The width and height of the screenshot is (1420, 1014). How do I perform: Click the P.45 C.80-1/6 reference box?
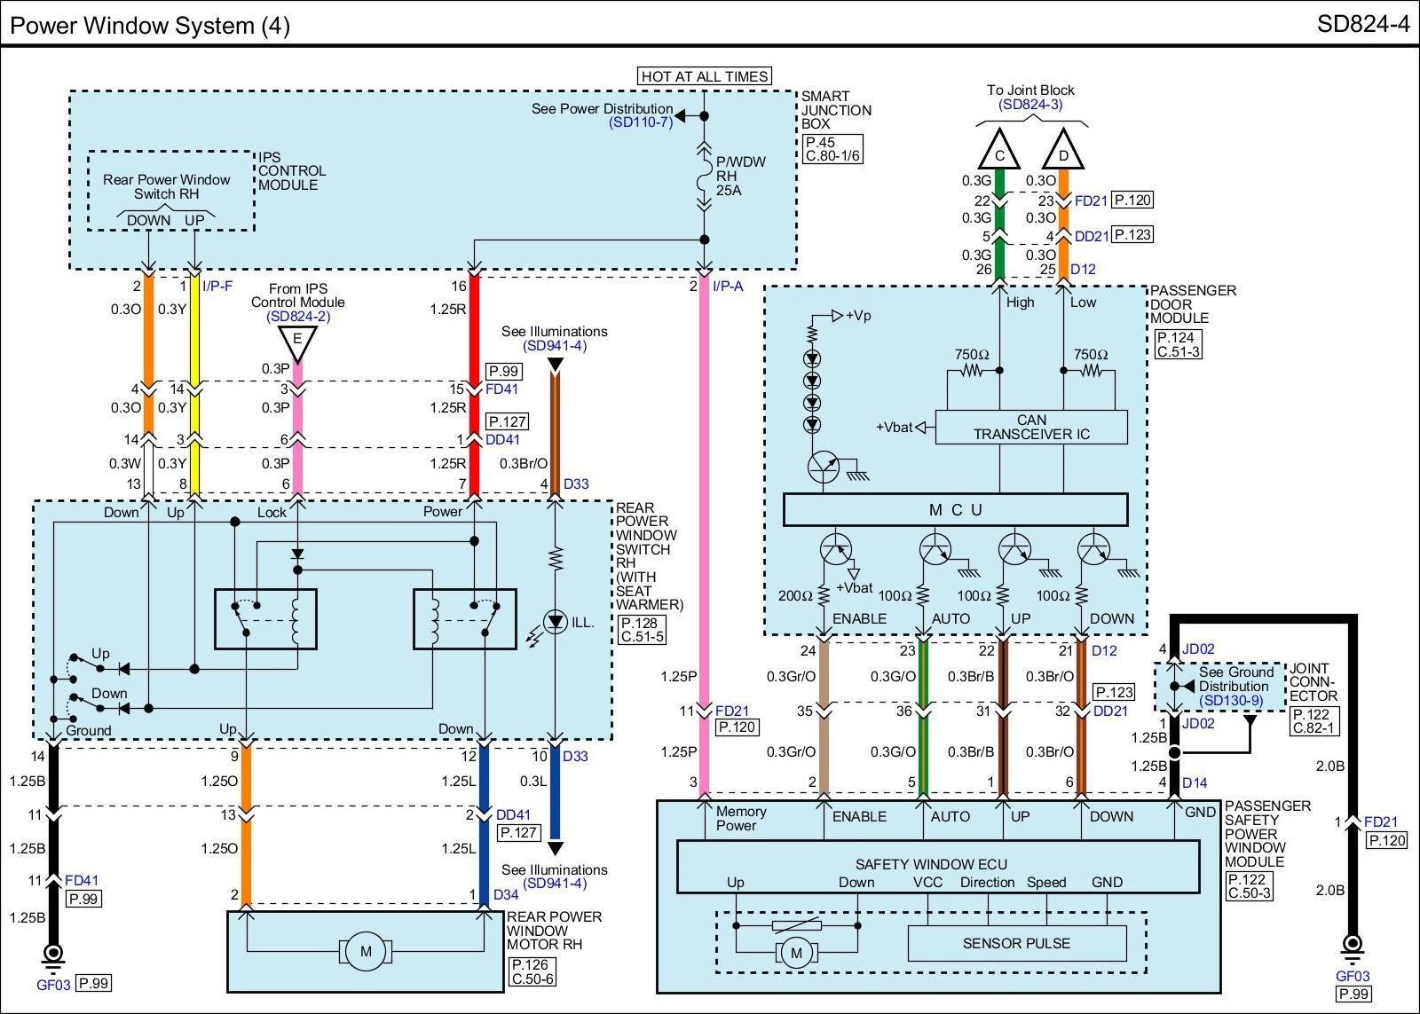[x=832, y=149]
